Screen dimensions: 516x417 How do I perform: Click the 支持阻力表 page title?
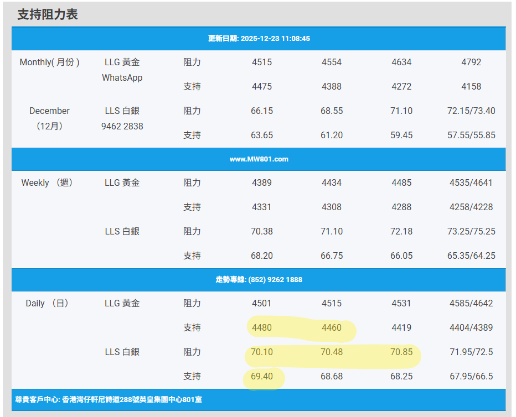tap(48, 14)
